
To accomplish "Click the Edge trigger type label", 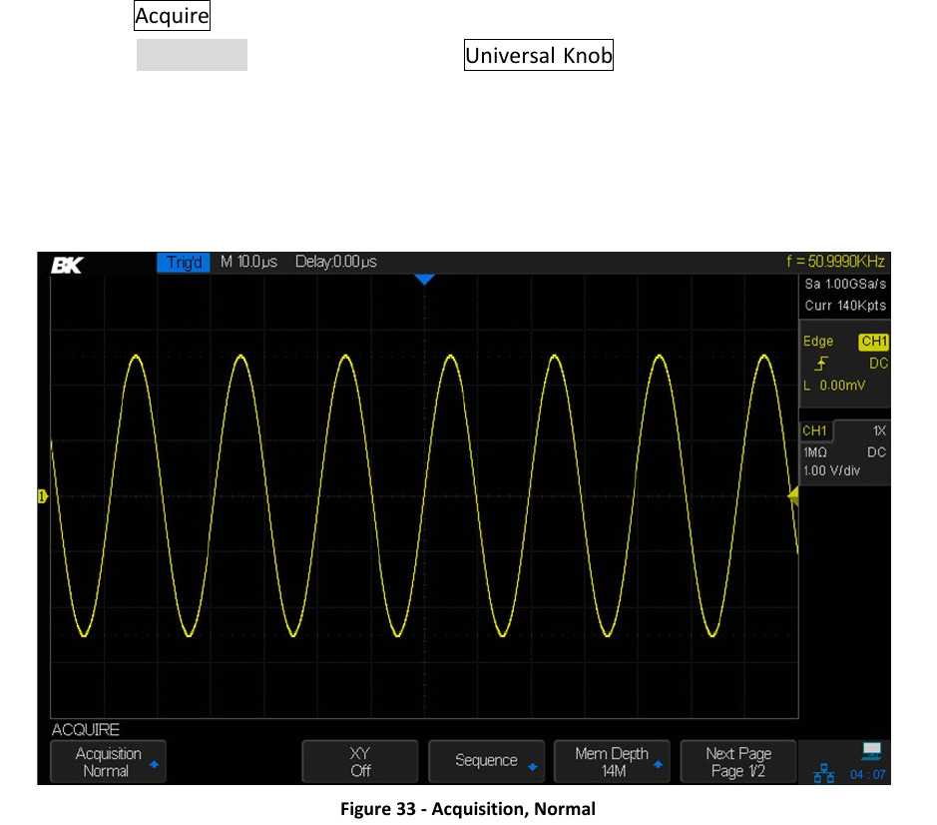I will pos(818,342).
